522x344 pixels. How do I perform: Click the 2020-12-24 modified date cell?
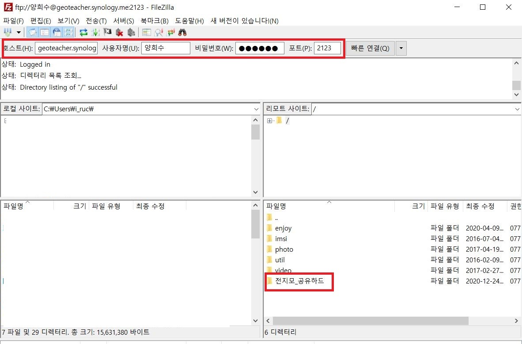(x=484, y=281)
